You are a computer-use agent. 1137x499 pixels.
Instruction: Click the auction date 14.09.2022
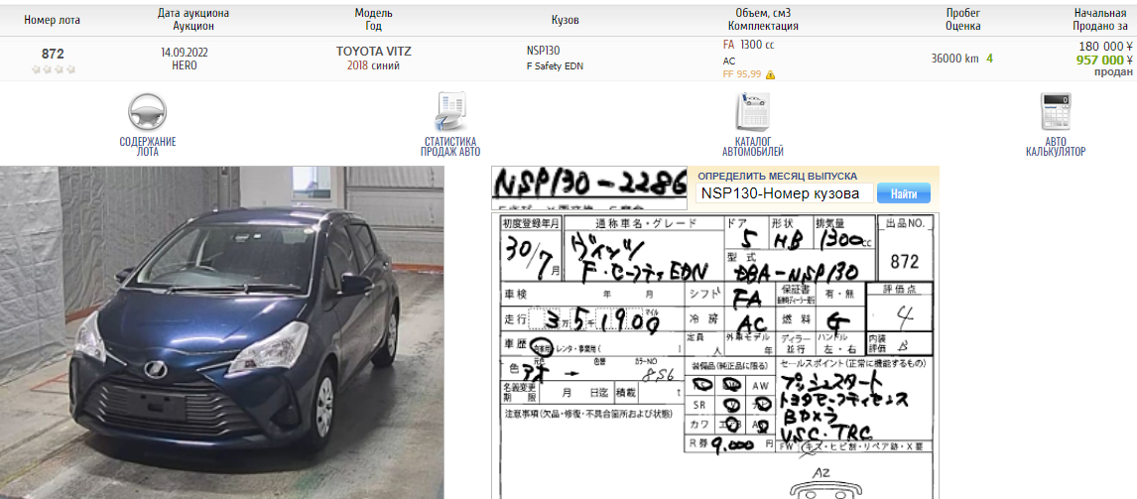(x=185, y=53)
